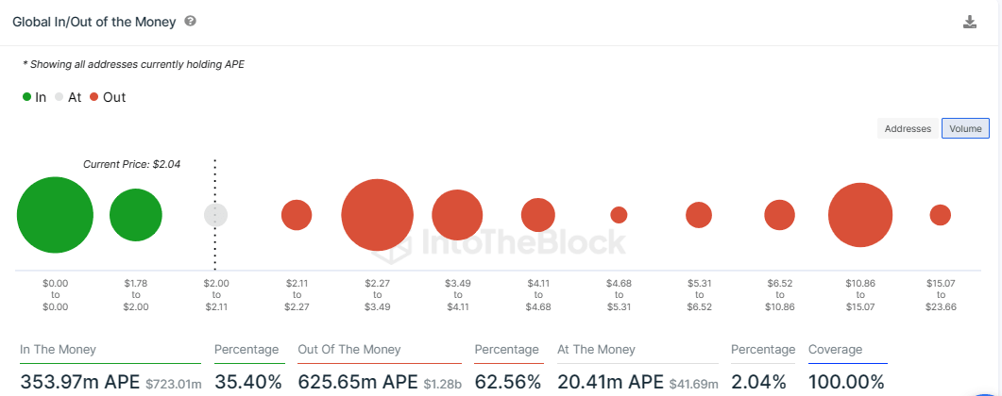Image resolution: width=1002 pixels, height=396 pixels.
Task: Click the $10.86 to $15.07 red bubble
Action: point(860,215)
